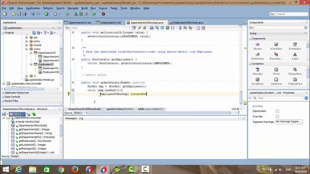This screenshot has height=174, width=310.
Task: Click the Open folder toolbar icon
Action: (x=14, y=14)
